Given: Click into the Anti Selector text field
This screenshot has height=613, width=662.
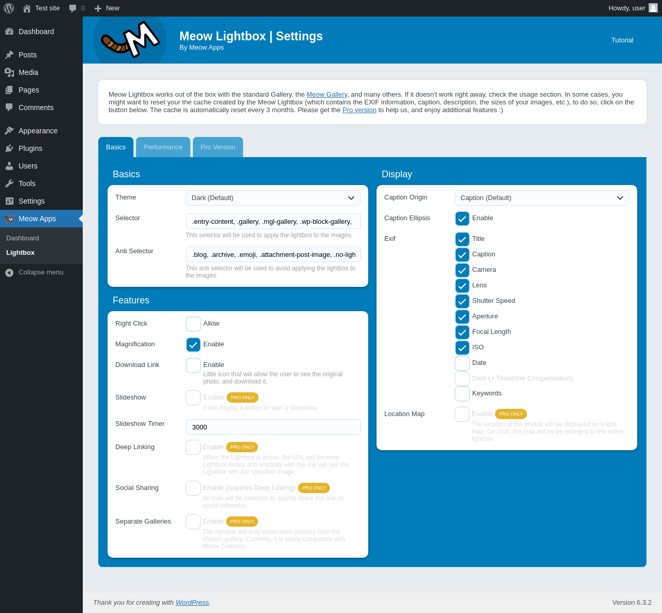Looking at the screenshot, I should [x=274, y=254].
